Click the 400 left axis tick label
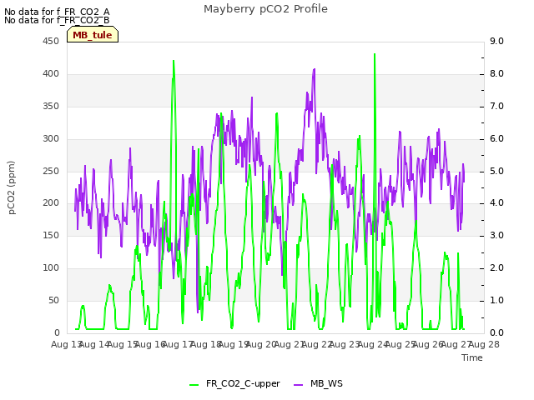534x400 pixels. pos(51,73)
